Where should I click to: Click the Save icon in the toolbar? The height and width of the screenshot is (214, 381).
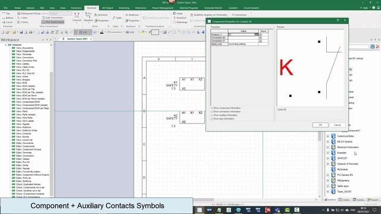(21, 32)
